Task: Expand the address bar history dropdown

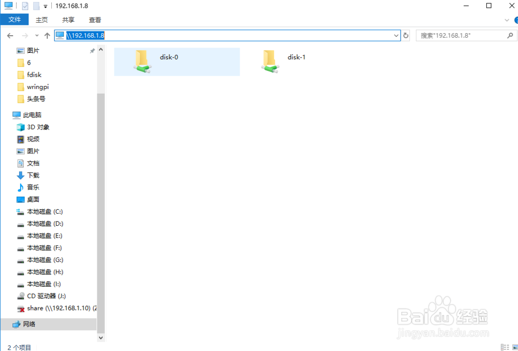Action: (x=396, y=36)
